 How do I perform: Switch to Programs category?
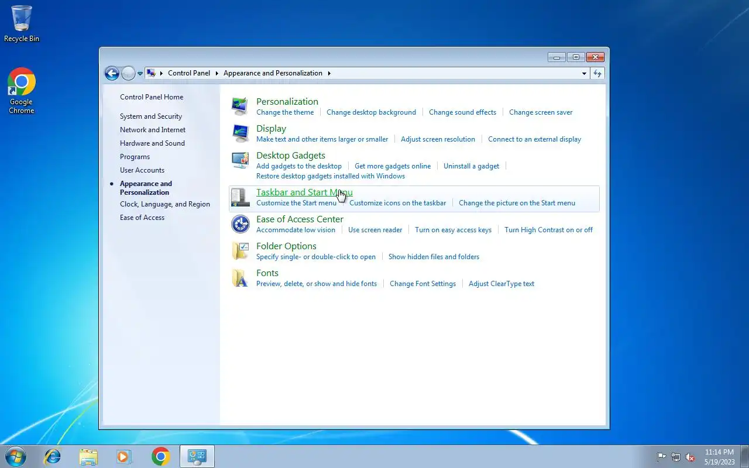pos(135,157)
